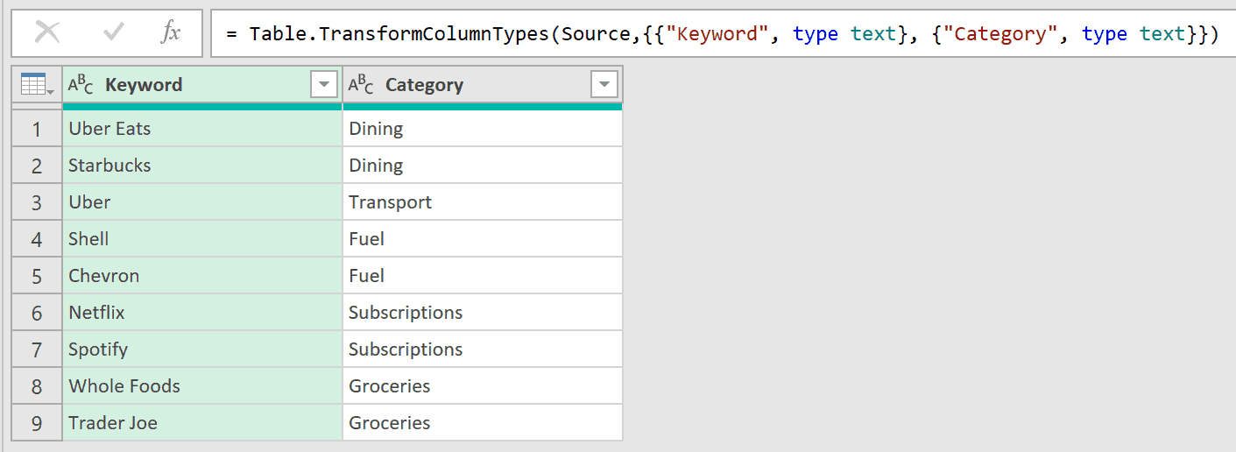The width and height of the screenshot is (1236, 452).
Task: Select the 'Spotify' keyword cell
Action: click(202, 350)
